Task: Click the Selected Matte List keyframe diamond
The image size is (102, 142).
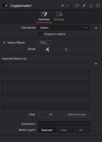Action: click(96, 64)
